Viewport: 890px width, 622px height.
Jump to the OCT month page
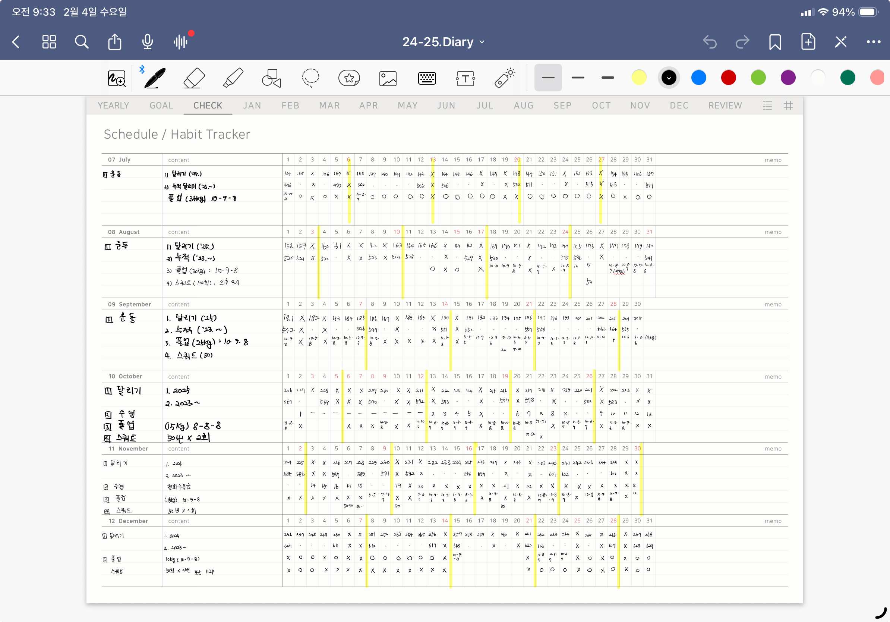pos(601,106)
